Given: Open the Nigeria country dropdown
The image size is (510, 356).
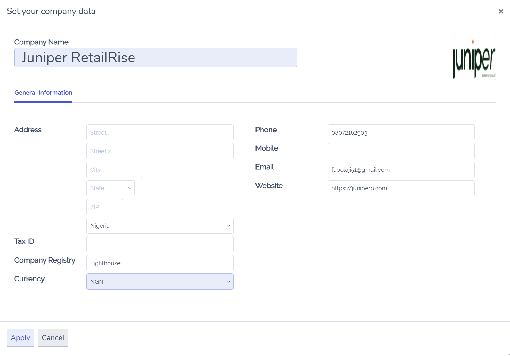Looking at the screenshot, I should tap(160, 226).
